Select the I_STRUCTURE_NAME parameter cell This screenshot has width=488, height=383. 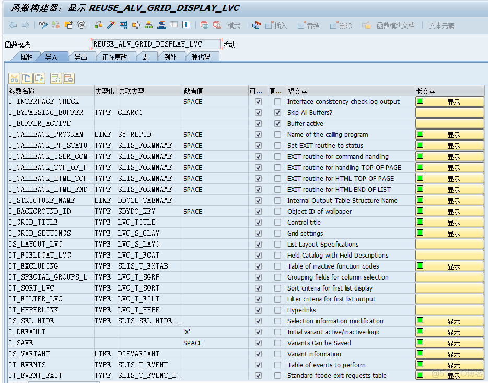[51, 200]
